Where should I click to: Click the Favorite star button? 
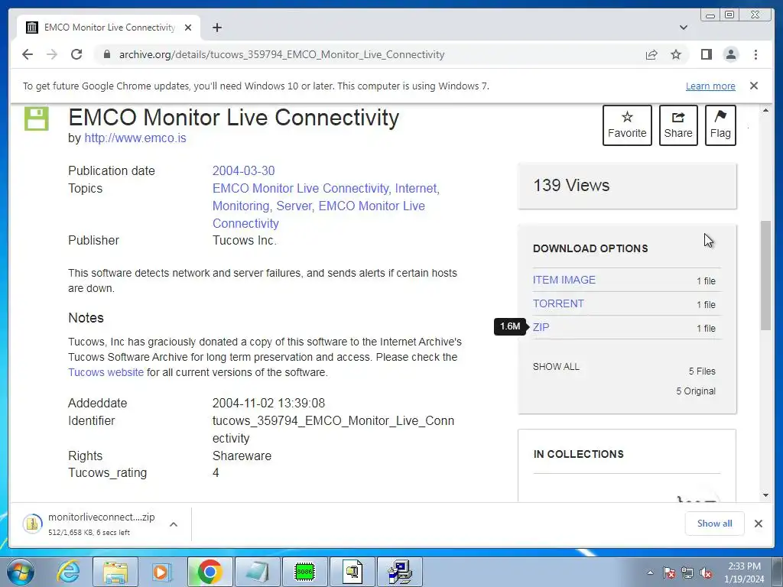[x=627, y=125]
